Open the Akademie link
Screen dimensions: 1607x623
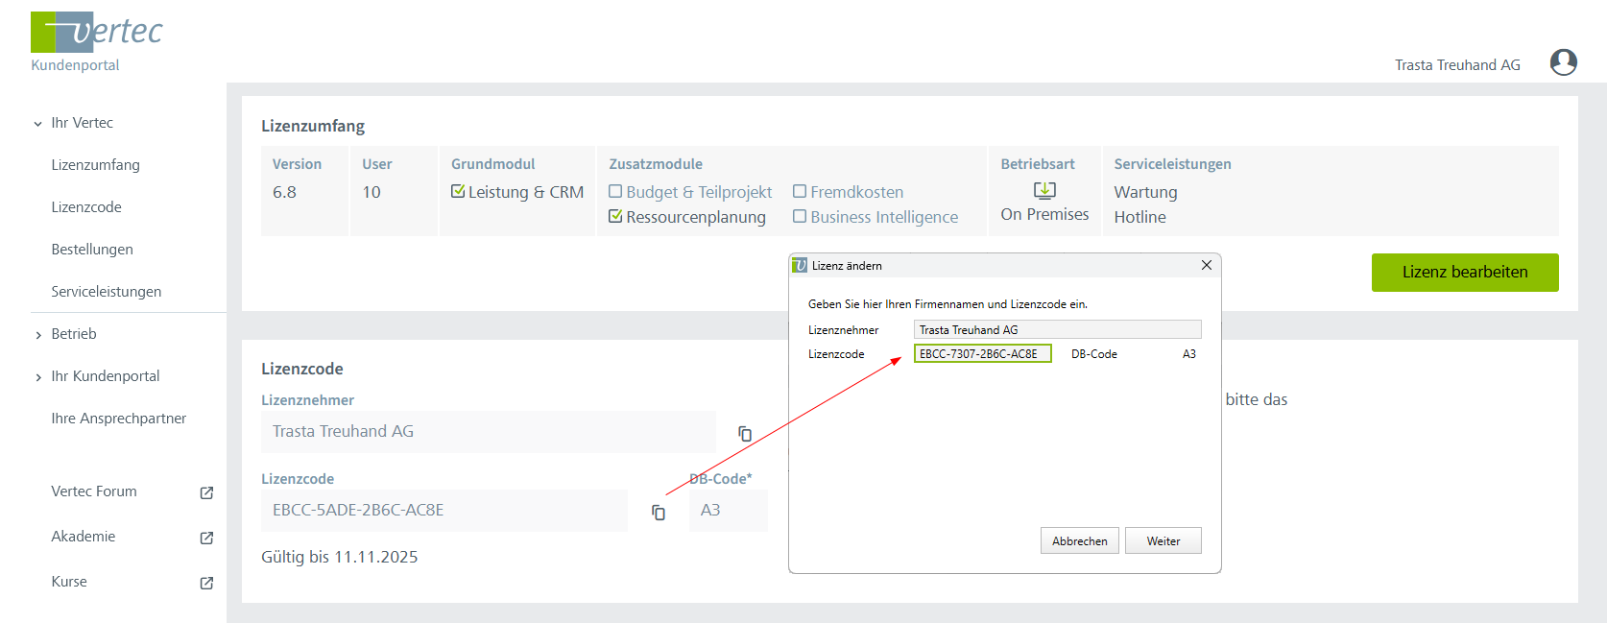[x=84, y=537]
